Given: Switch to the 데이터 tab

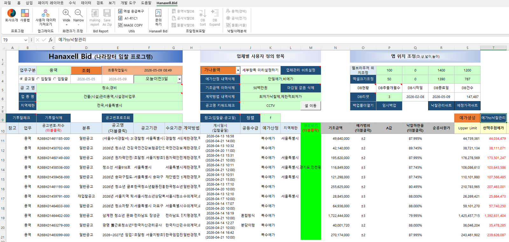Looking at the screenshot, I should click(86, 3).
